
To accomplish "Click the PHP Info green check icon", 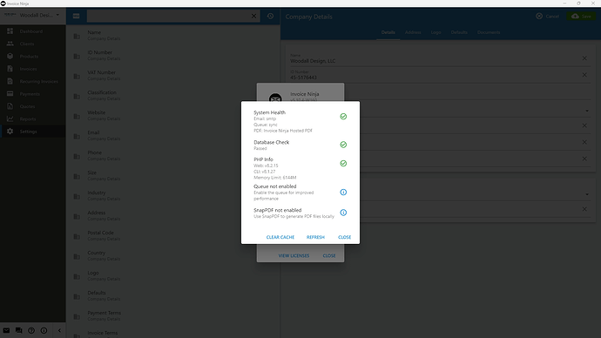I will 343,163.
